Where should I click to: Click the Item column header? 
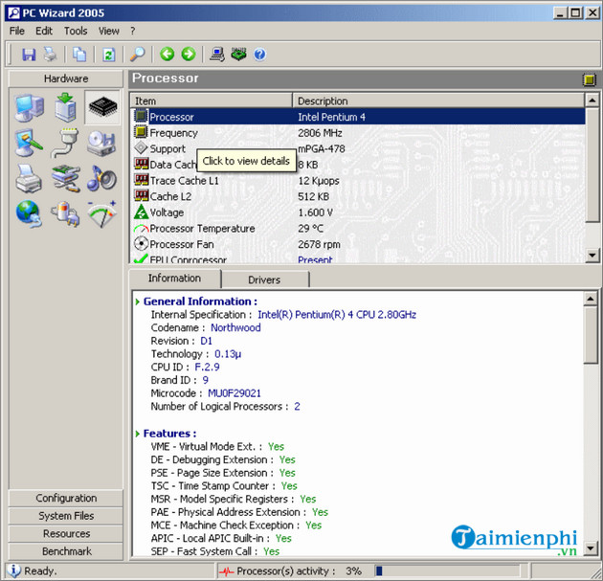pyautogui.click(x=212, y=101)
